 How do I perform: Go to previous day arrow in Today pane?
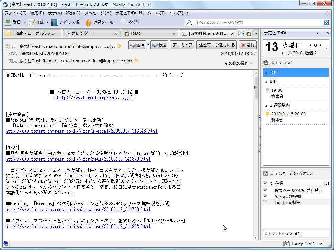[x=310, y=45]
